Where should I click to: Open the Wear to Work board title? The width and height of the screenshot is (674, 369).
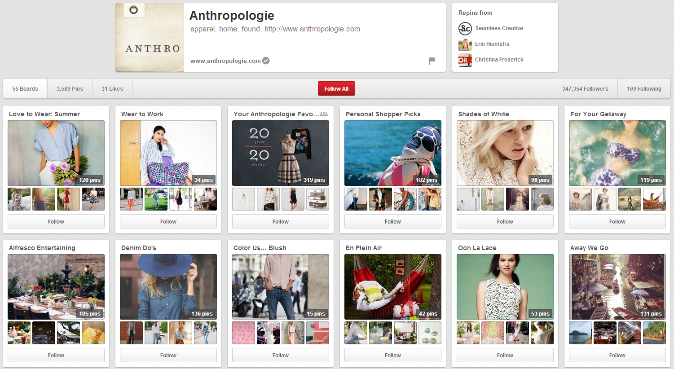pyautogui.click(x=142, y=114)
